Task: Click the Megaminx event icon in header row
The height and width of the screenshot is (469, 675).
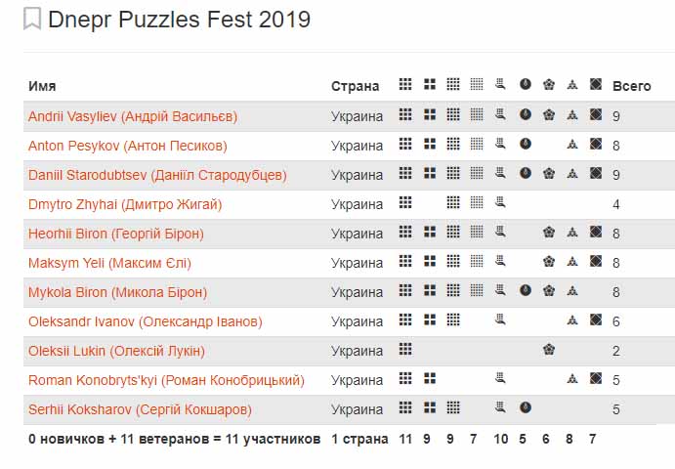Action: tap(549, 84)
